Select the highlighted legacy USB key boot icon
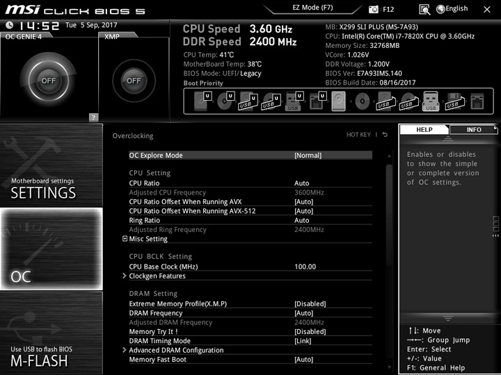Image resolution: width=501 pixels, height=375 pixels. coord(431,101)
